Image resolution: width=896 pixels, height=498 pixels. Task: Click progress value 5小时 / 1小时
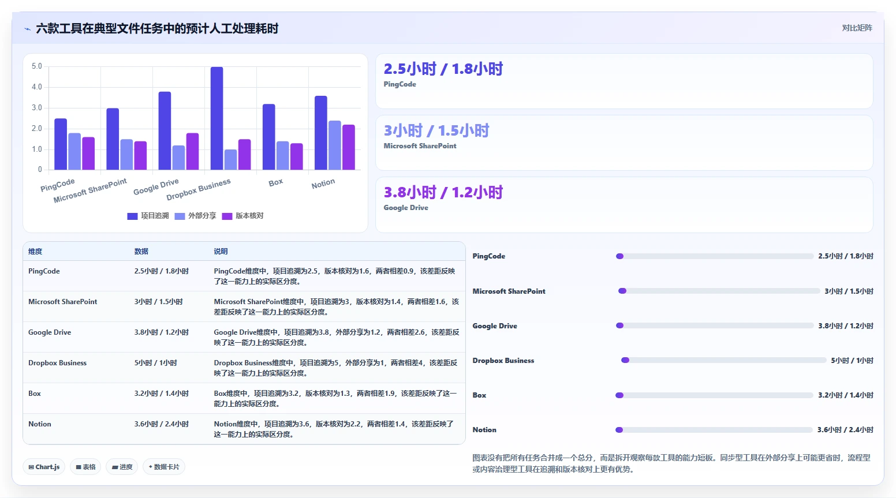(852, 361)
